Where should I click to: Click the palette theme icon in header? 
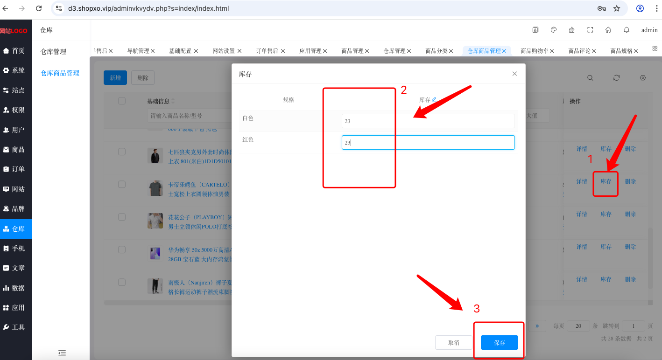(554, 30)
